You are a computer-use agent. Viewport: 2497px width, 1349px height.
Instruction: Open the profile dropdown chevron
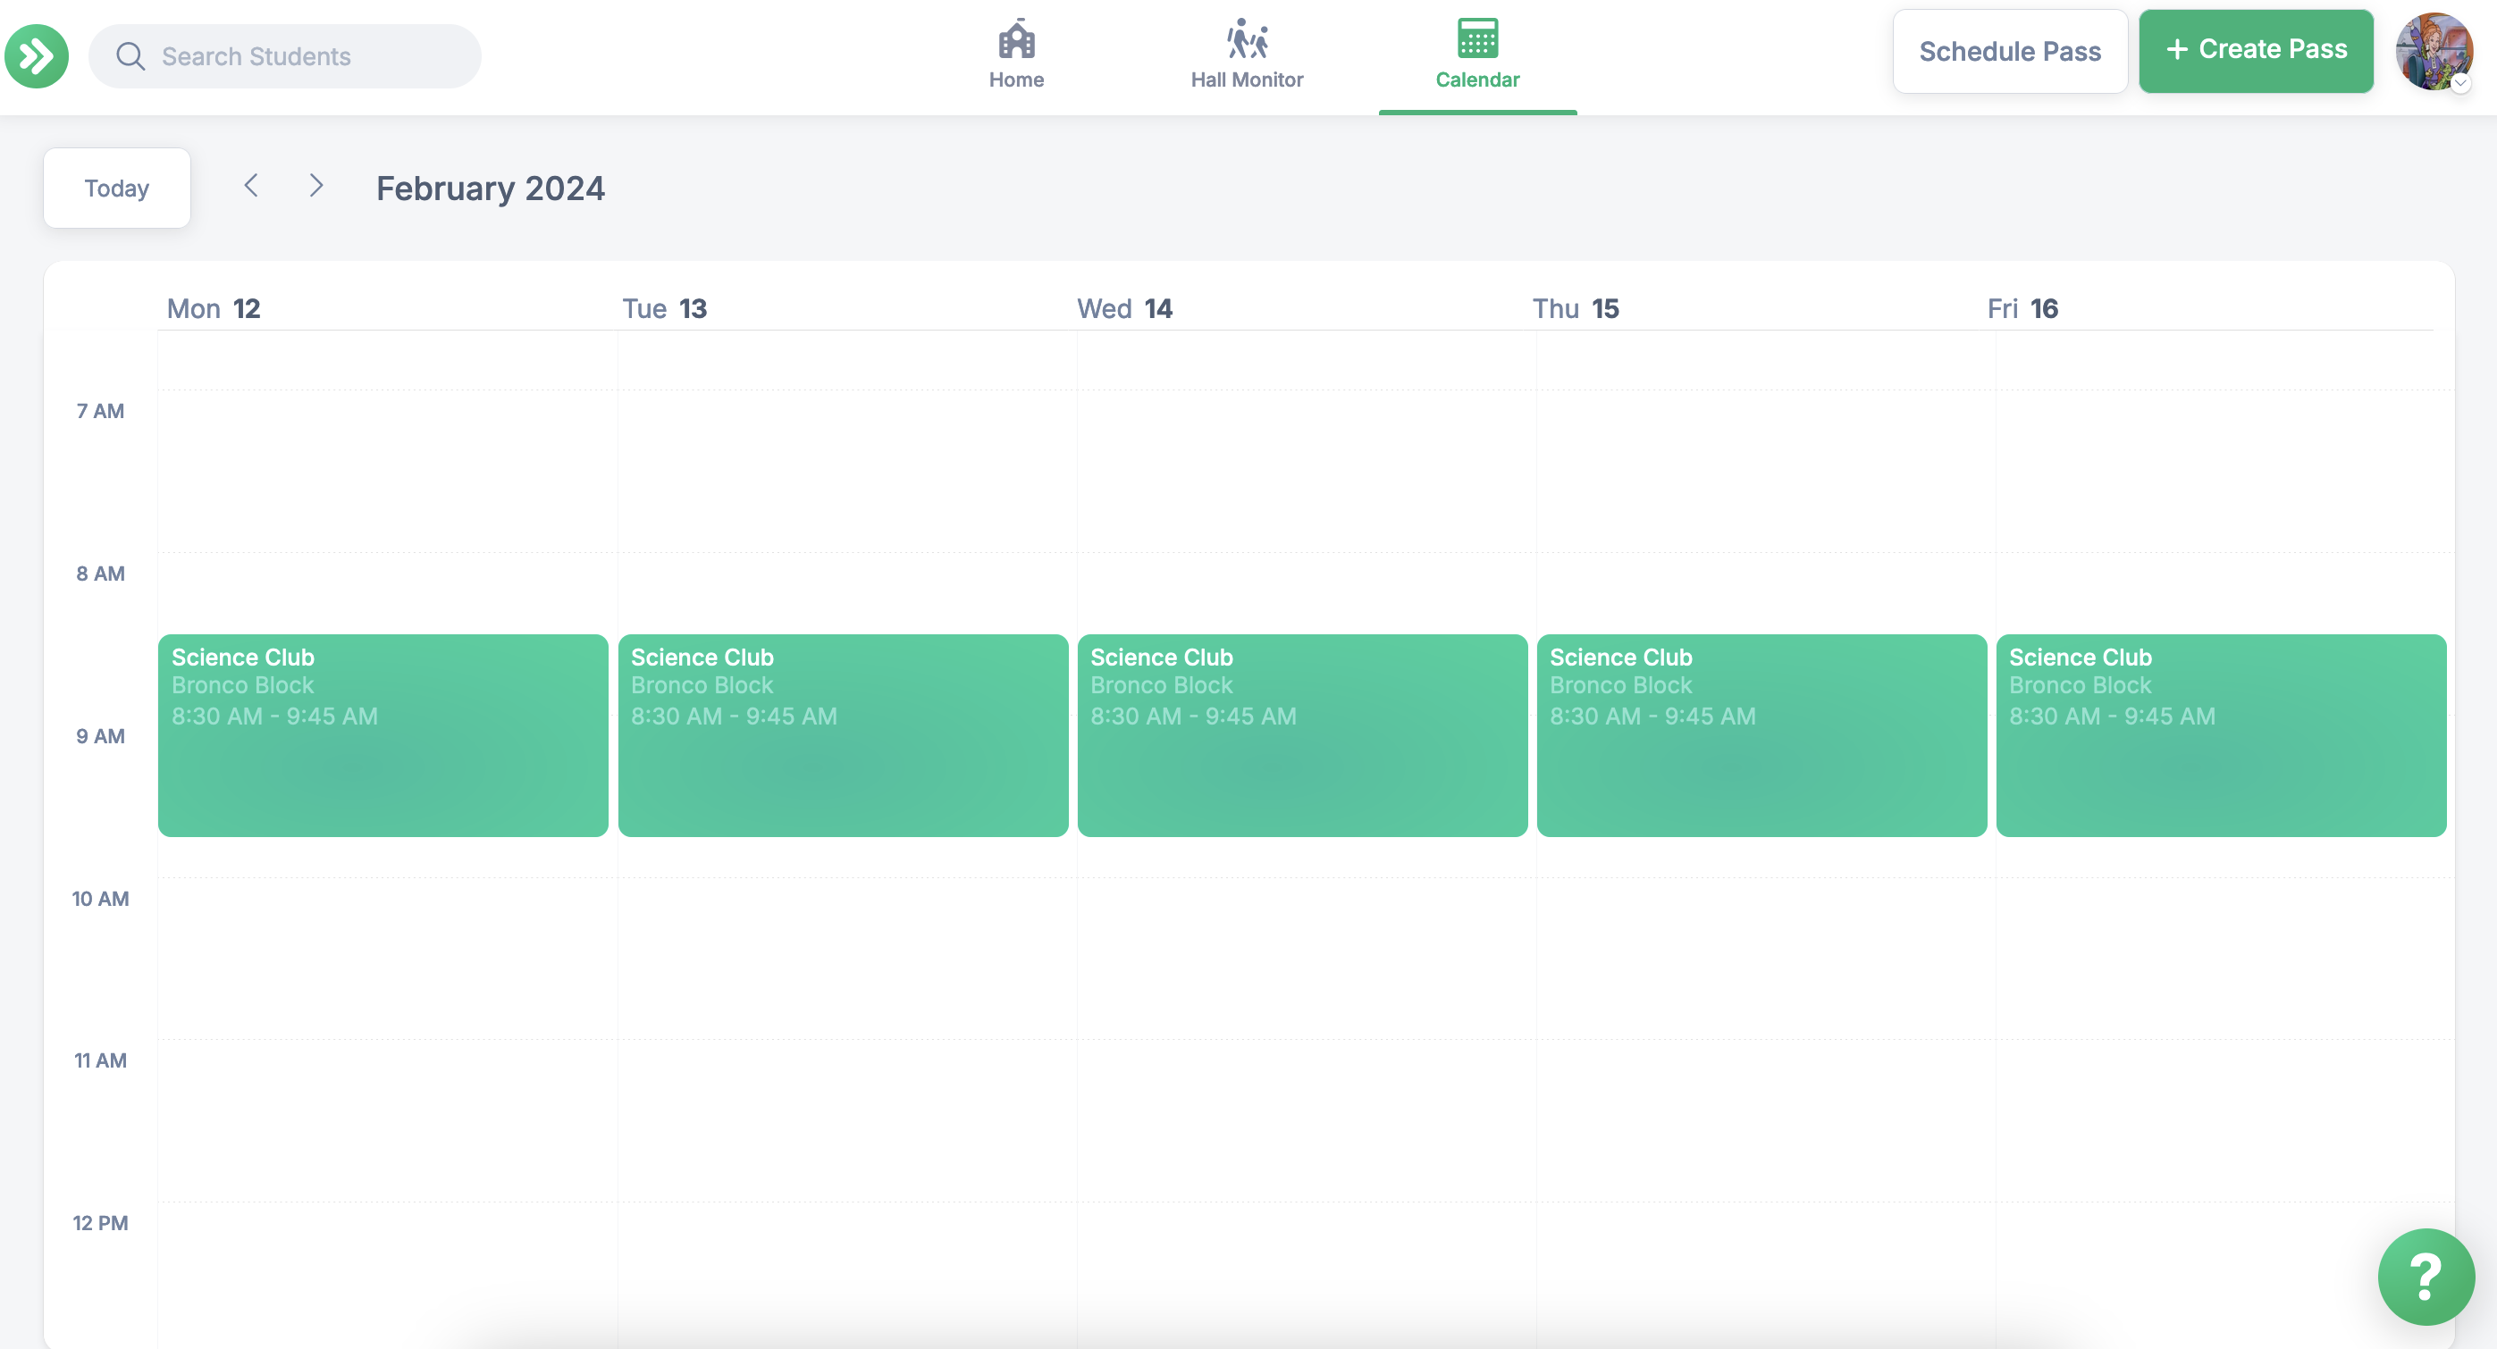pos(2460,84)
